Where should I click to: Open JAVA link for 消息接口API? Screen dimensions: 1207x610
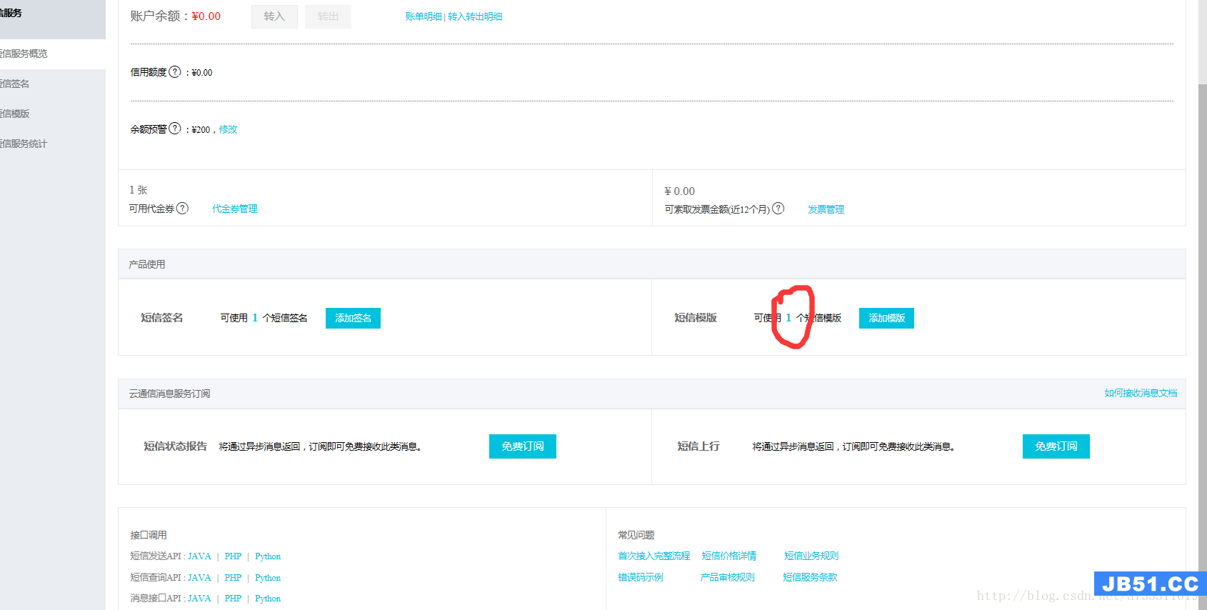[x=199, y=599]
